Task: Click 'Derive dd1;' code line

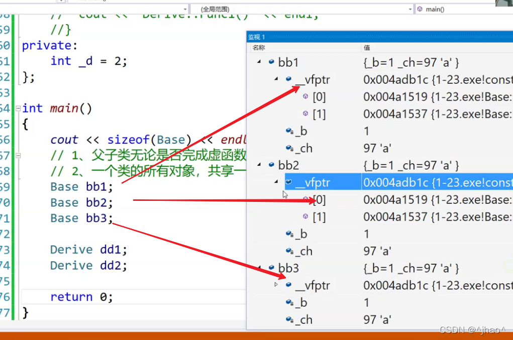Action: [x=88, y=250]
